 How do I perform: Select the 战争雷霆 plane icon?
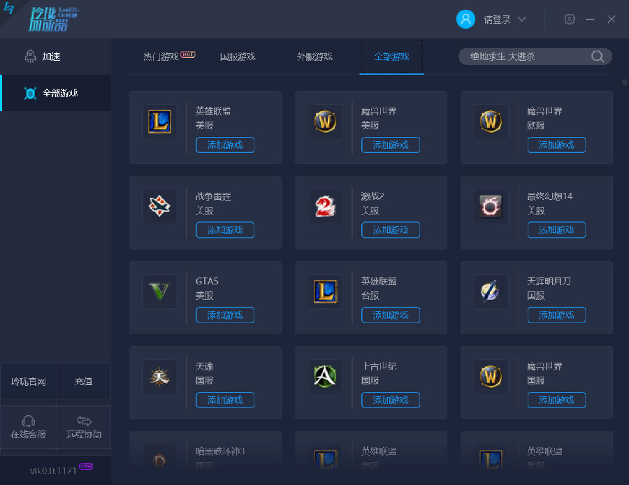[x=159, y=207]
